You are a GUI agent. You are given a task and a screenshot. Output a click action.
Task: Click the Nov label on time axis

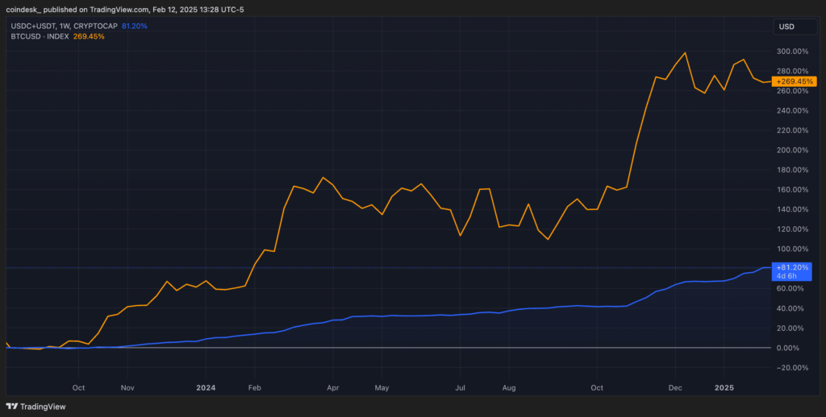tap(127, 387)
